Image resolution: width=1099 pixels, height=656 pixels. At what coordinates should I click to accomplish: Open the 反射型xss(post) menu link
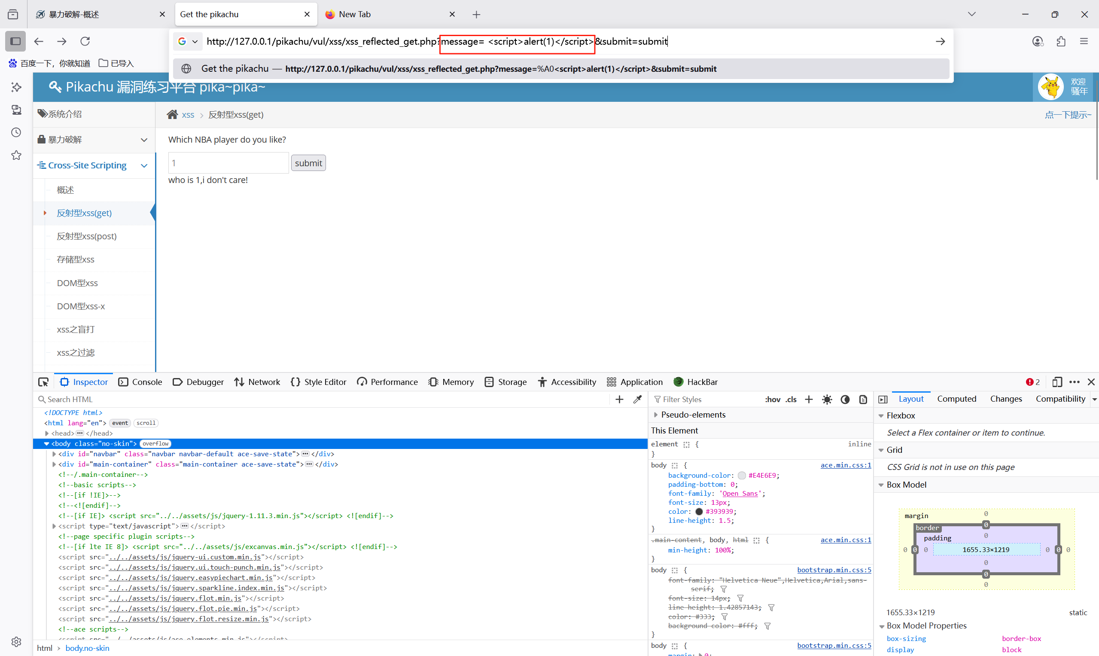coord(87,237)
